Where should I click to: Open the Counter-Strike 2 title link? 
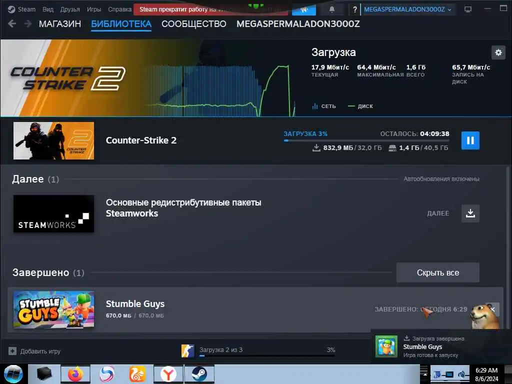pyautogui.click(x=141, y=140)
